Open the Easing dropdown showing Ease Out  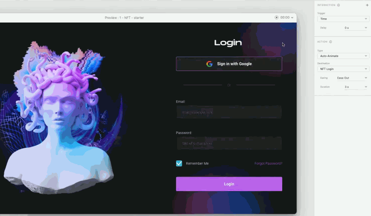point(352,78)
